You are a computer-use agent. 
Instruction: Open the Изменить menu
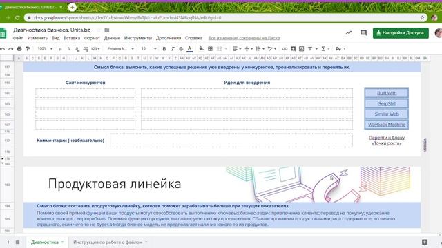37,38
